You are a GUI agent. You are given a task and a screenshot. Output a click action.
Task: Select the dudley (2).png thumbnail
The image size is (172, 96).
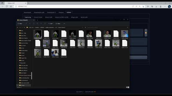tap(55, 34)
